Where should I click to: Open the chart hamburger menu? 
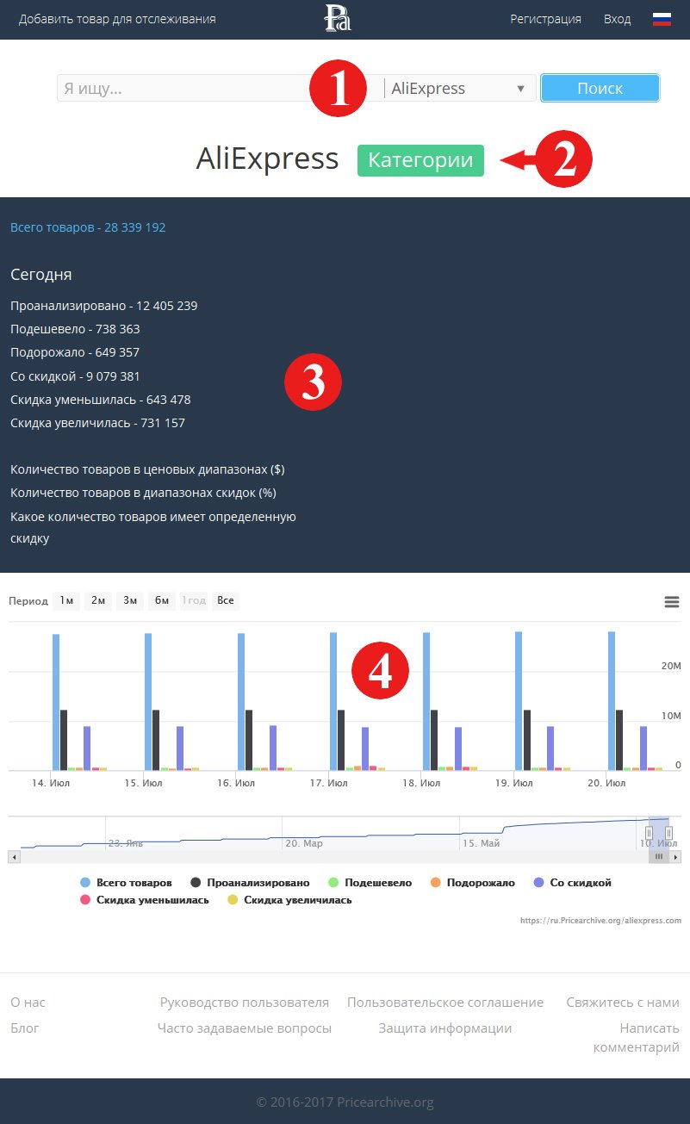tap(672, 601)
